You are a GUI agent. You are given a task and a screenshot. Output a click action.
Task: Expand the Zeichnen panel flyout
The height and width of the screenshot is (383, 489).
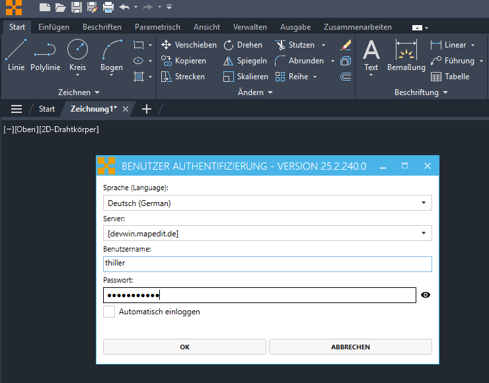pos(79,92)
